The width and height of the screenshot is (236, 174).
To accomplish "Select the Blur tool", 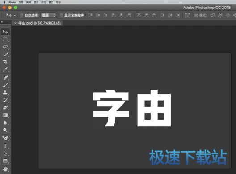I will pos(5,123).
